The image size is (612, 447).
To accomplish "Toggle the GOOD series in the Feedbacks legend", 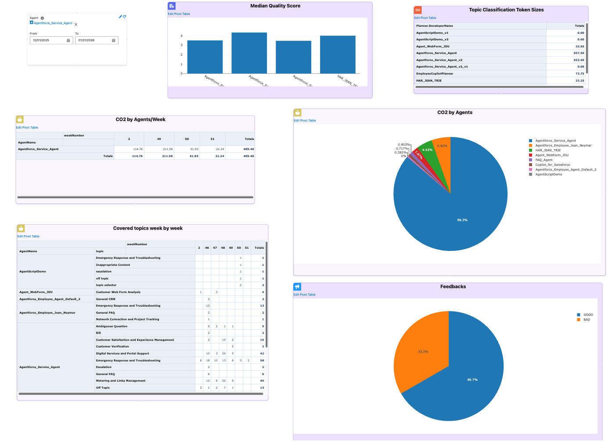I will [586, 315].
